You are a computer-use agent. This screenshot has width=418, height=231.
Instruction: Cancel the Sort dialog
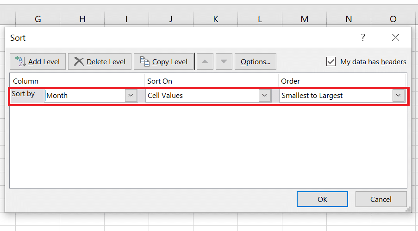click(381, 199)
